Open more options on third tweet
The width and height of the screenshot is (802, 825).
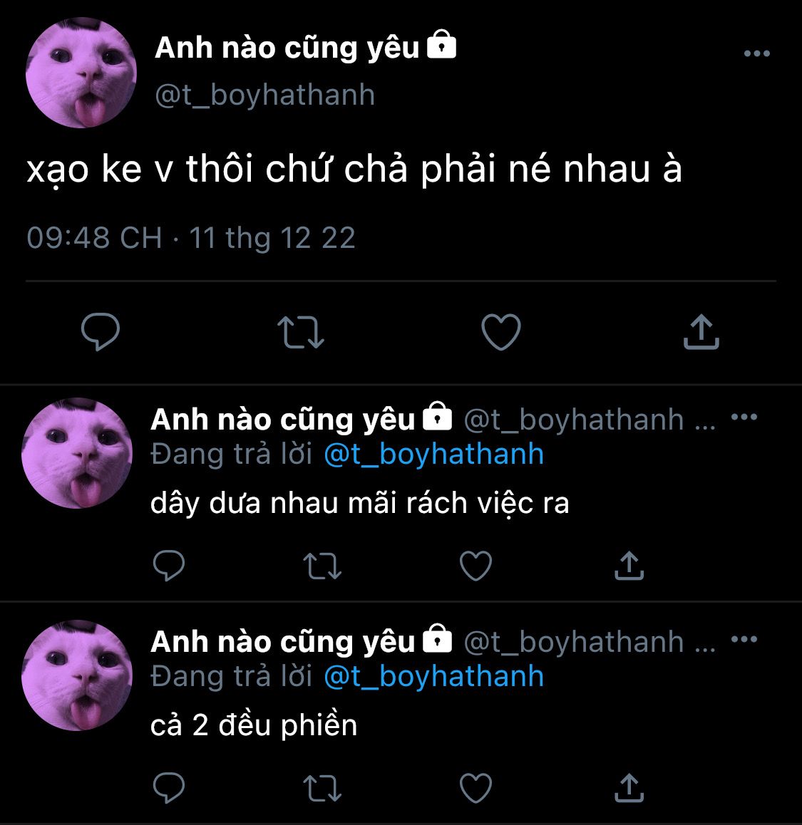coord(744,639)
